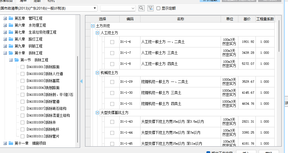288x153 pixels.
Task: Check [041001003]拆除基层 item
Action: [x=22, y=81]
